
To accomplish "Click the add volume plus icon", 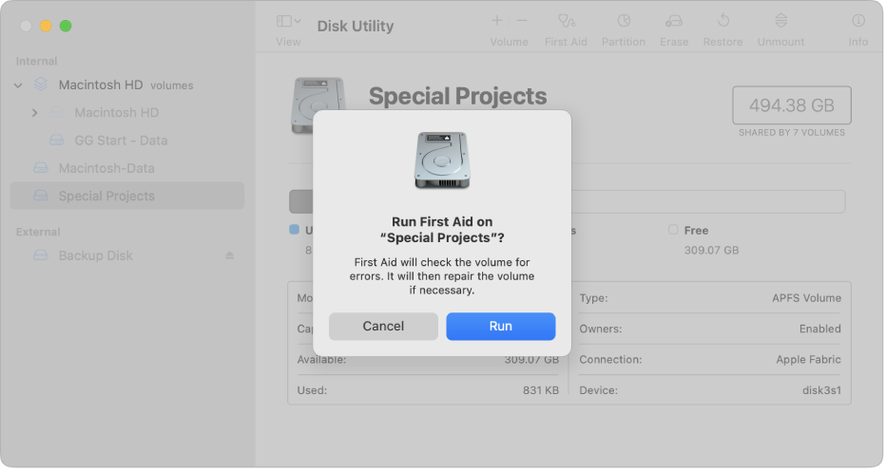I will (496, 20).
